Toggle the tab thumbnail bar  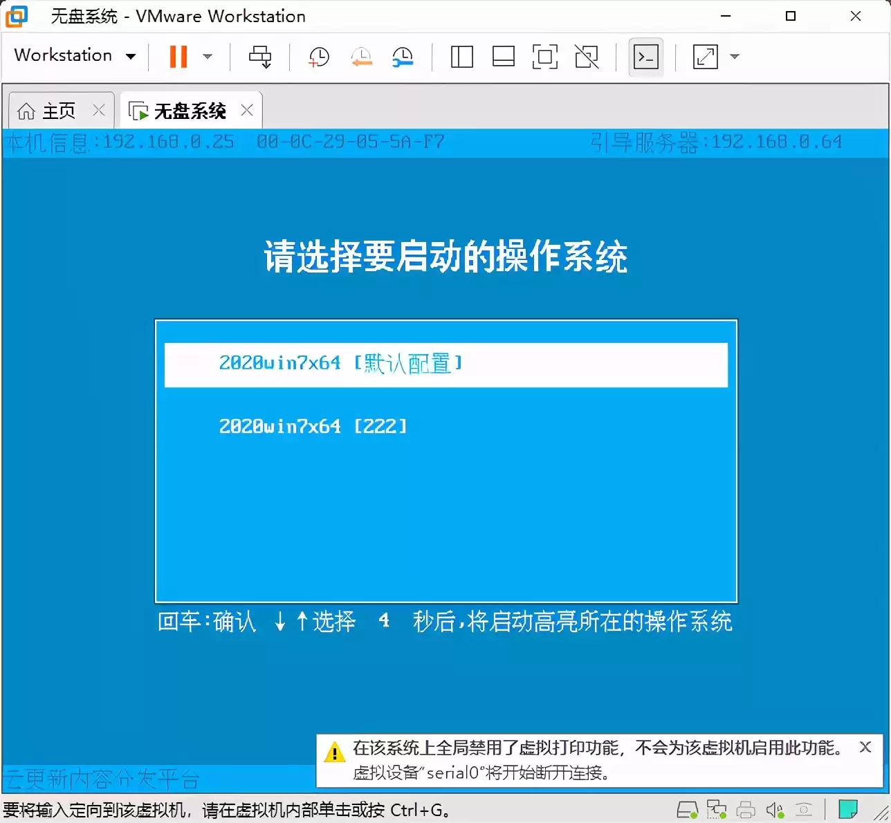coord(503,56)
